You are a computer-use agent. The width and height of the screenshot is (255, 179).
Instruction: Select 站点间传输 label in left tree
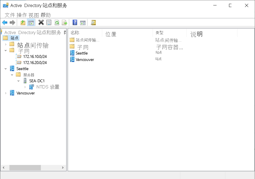pos(33,45)
